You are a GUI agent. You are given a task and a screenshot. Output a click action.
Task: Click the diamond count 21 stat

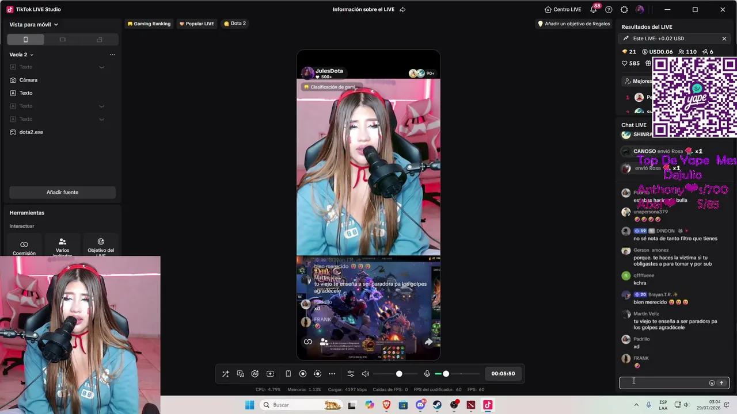[x=629, y=52]
